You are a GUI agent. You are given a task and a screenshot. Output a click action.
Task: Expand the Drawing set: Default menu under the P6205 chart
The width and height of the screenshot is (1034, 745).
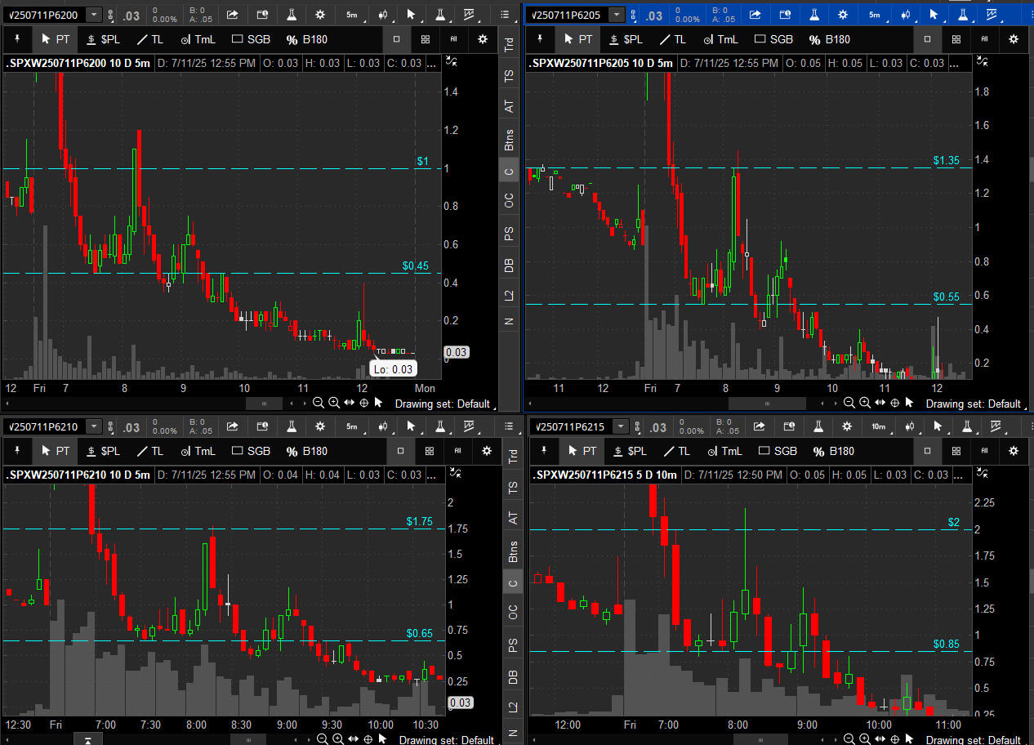(x=973, y=404)
